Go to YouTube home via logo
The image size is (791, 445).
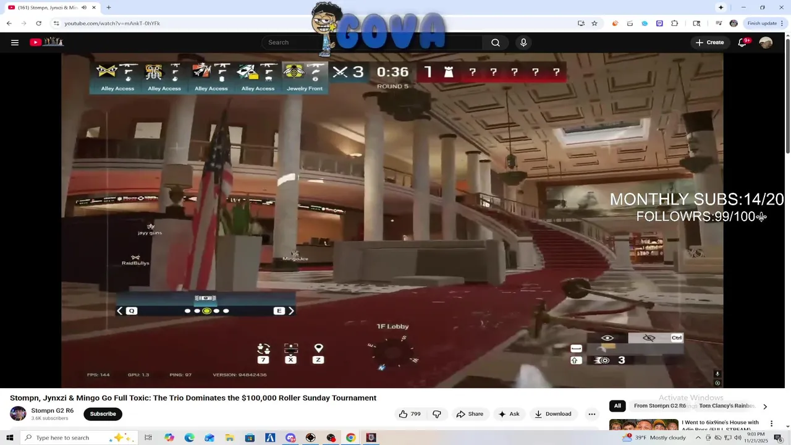pyautogui.click(x=46, y=42)
